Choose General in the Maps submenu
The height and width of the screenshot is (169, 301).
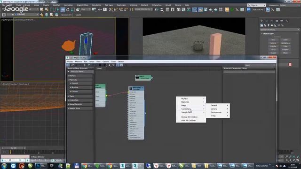click(x=218, y=105)
